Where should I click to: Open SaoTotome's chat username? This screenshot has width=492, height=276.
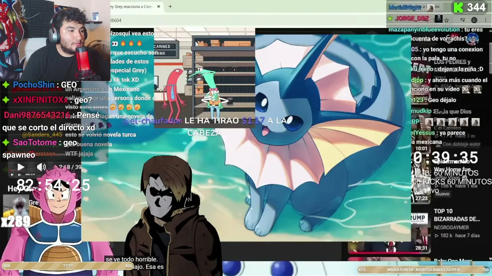(x=35, y=143)
